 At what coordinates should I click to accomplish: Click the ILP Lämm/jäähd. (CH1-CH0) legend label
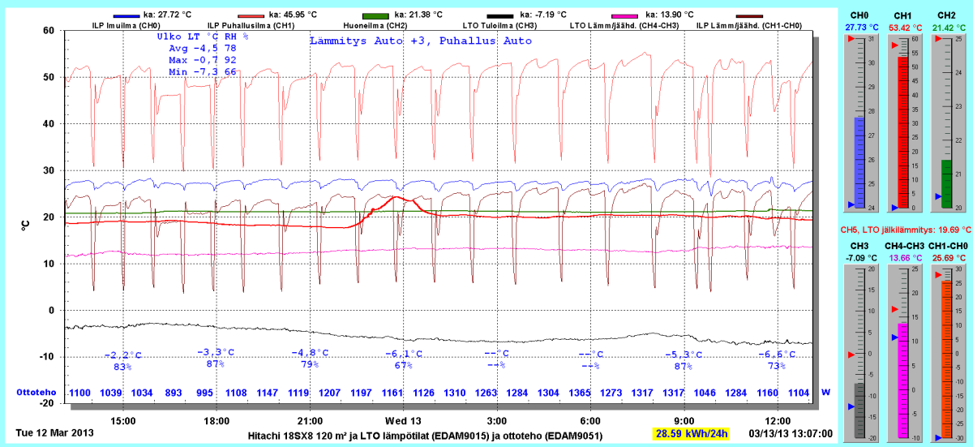(x=748, y=25)
